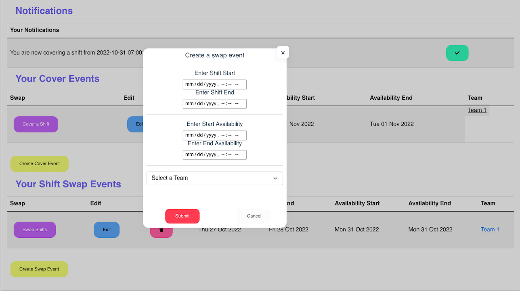Screen dimensions: 520x291
Task: Open Team 1 link in swap events
Action: coord(490,229)
